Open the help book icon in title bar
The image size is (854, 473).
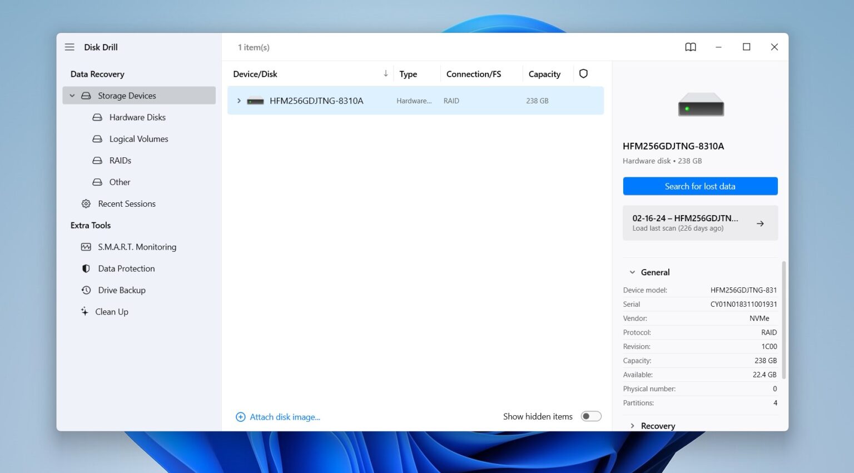(x=690, y=47)
